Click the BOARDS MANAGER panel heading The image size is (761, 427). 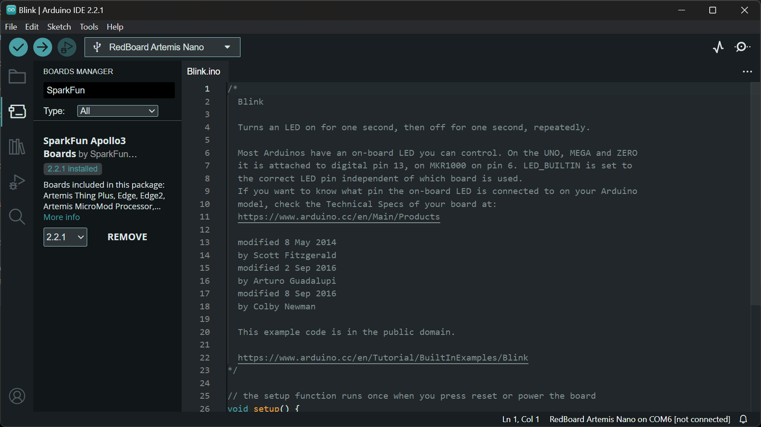coord(78,71)
